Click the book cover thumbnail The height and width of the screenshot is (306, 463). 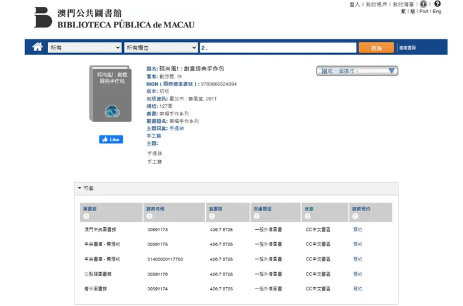pyautogui.click(x=111, y=94)
